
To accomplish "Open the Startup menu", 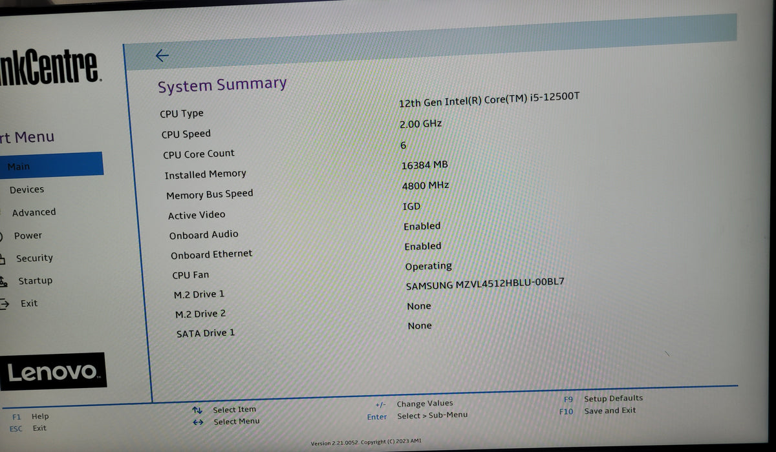I will click(x=35, y=281).
